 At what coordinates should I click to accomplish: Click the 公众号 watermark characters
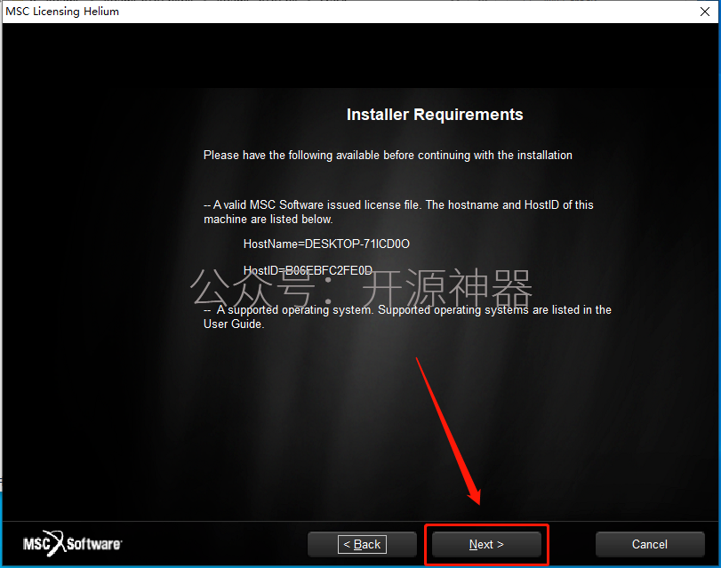coord(252,288)
